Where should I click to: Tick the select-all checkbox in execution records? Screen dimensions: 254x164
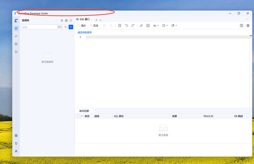(78, 116)
